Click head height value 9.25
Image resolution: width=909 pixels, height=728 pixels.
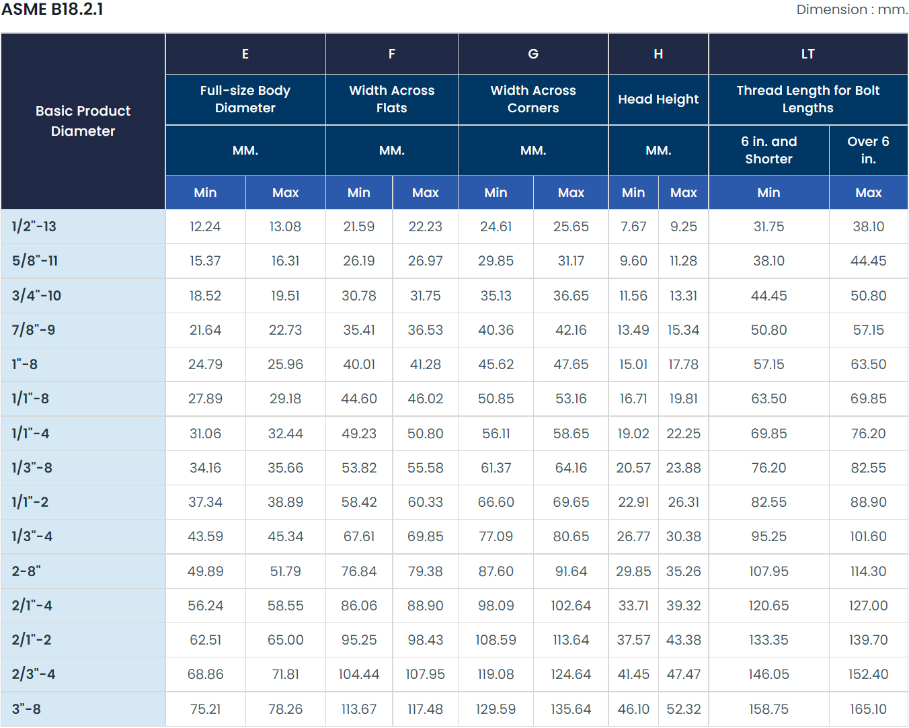click(x=684, y=227)
